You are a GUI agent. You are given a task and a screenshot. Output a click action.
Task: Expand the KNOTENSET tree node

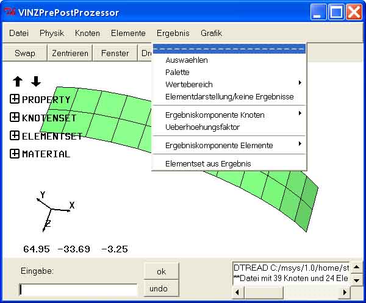(x=15, y=118)
